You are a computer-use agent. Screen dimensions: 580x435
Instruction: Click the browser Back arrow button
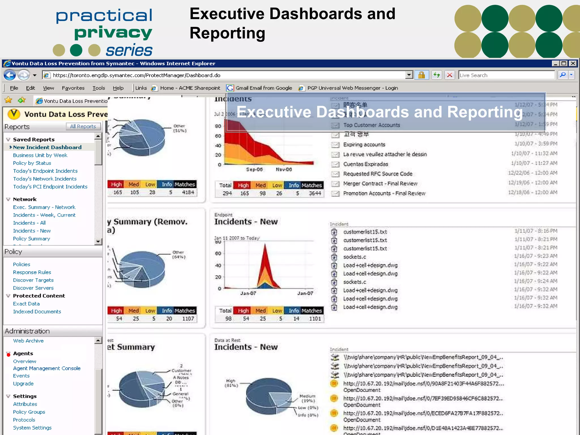coord(10,75)
